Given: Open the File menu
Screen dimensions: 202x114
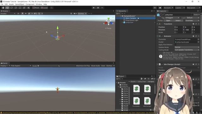Looking at the screenshot, I should pos(2,4).
